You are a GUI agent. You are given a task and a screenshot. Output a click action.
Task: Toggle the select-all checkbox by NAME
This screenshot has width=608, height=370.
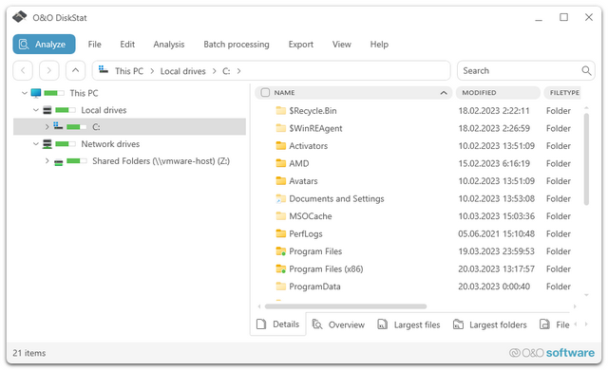pos(265,93)
